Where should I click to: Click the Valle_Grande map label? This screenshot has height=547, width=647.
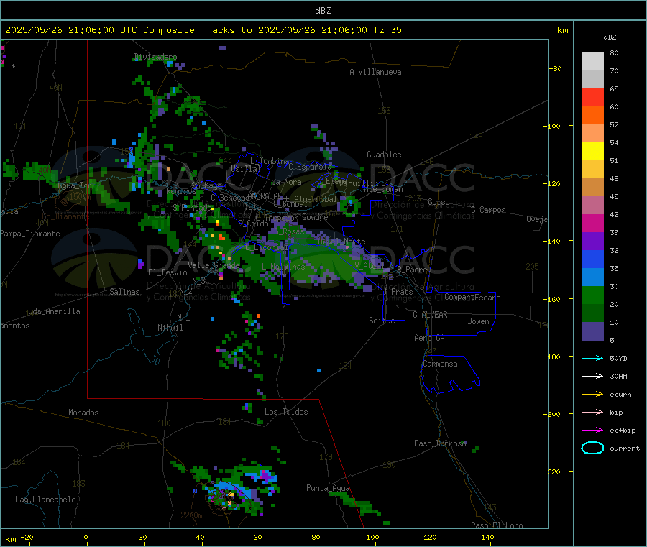pyautogui.click(x=214, y=265)
